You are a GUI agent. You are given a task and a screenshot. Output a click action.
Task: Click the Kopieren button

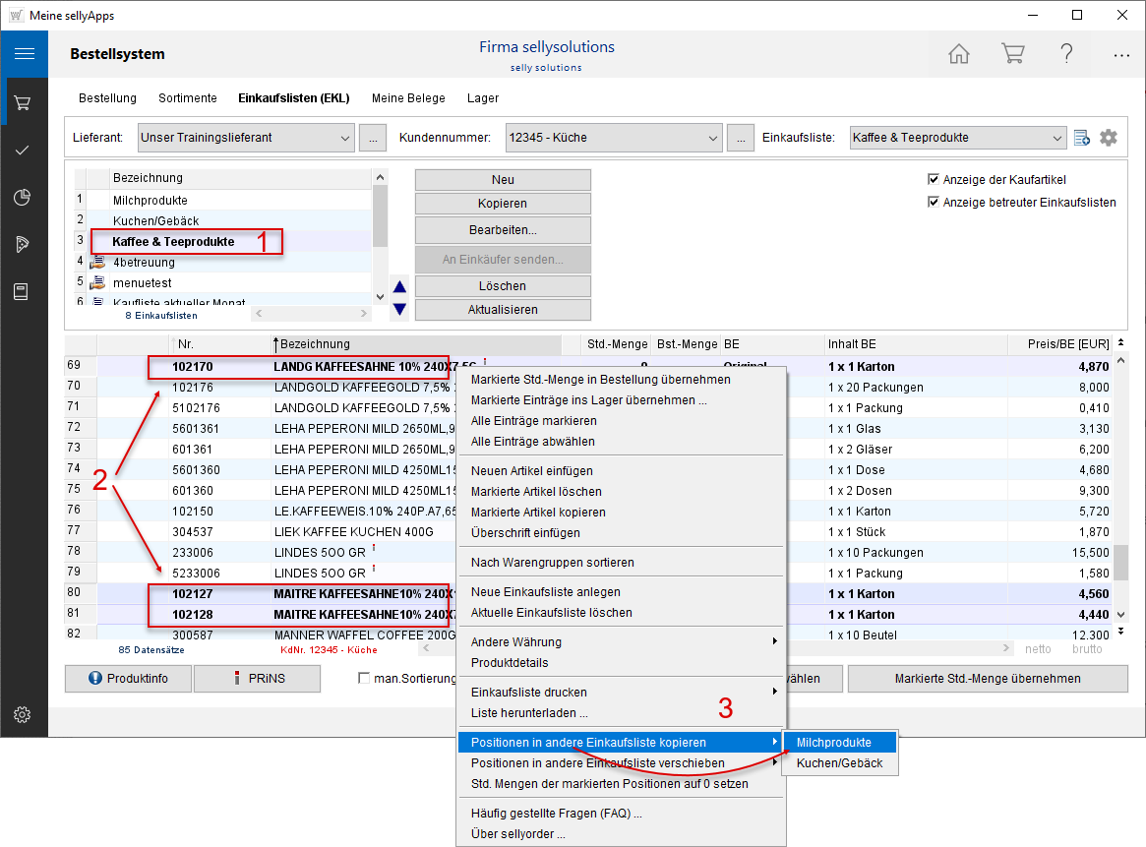pos(503,204)
